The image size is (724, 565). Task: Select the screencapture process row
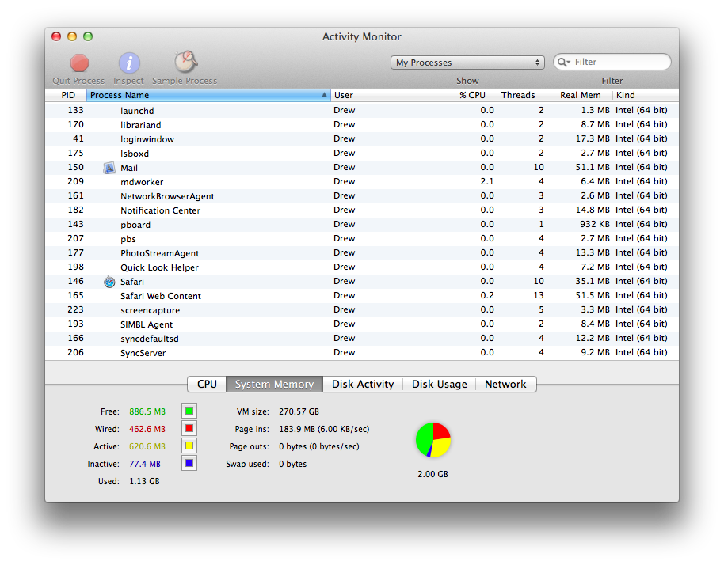pyautogui.click(x=362, y=310)
